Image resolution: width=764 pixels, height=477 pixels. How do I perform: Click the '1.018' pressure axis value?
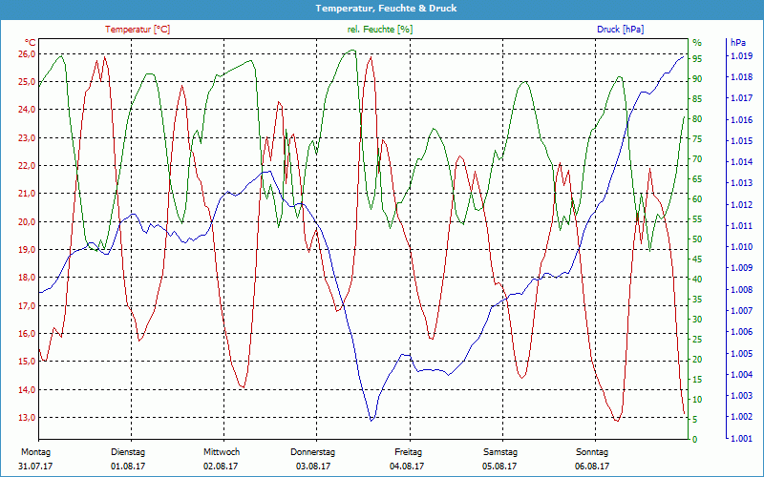point(741,77)
